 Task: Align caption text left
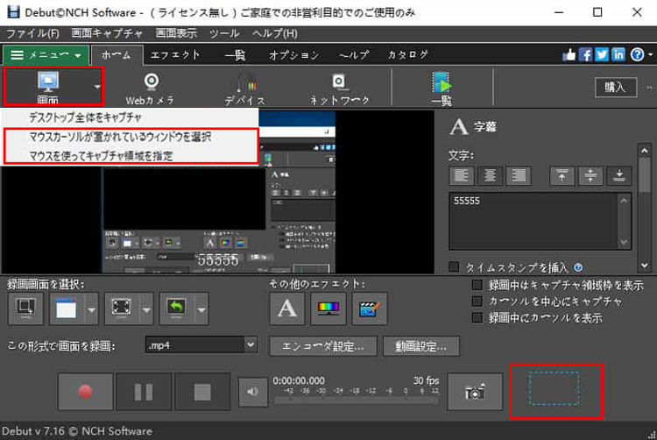coord(462,175)
